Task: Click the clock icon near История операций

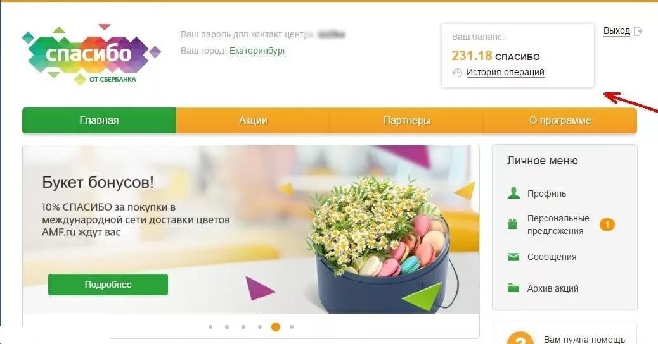Action: tap(457, 72)
